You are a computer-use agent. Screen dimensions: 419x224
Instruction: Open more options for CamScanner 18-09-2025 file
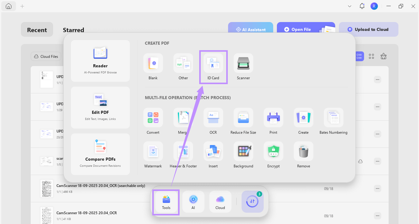coord(377,189)
